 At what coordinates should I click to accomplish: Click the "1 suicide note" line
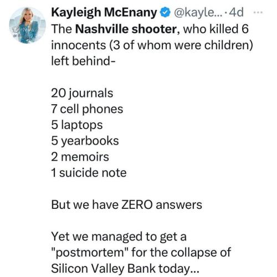pyautogui.click(x=89, y=173)
